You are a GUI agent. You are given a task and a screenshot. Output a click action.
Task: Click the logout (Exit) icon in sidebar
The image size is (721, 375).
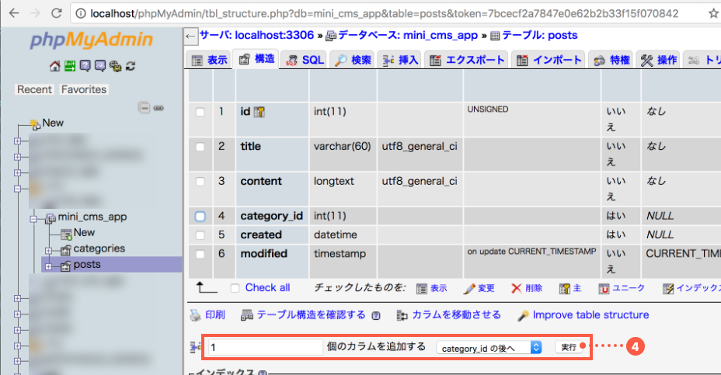pyautogui.click(x=70, y=66)
